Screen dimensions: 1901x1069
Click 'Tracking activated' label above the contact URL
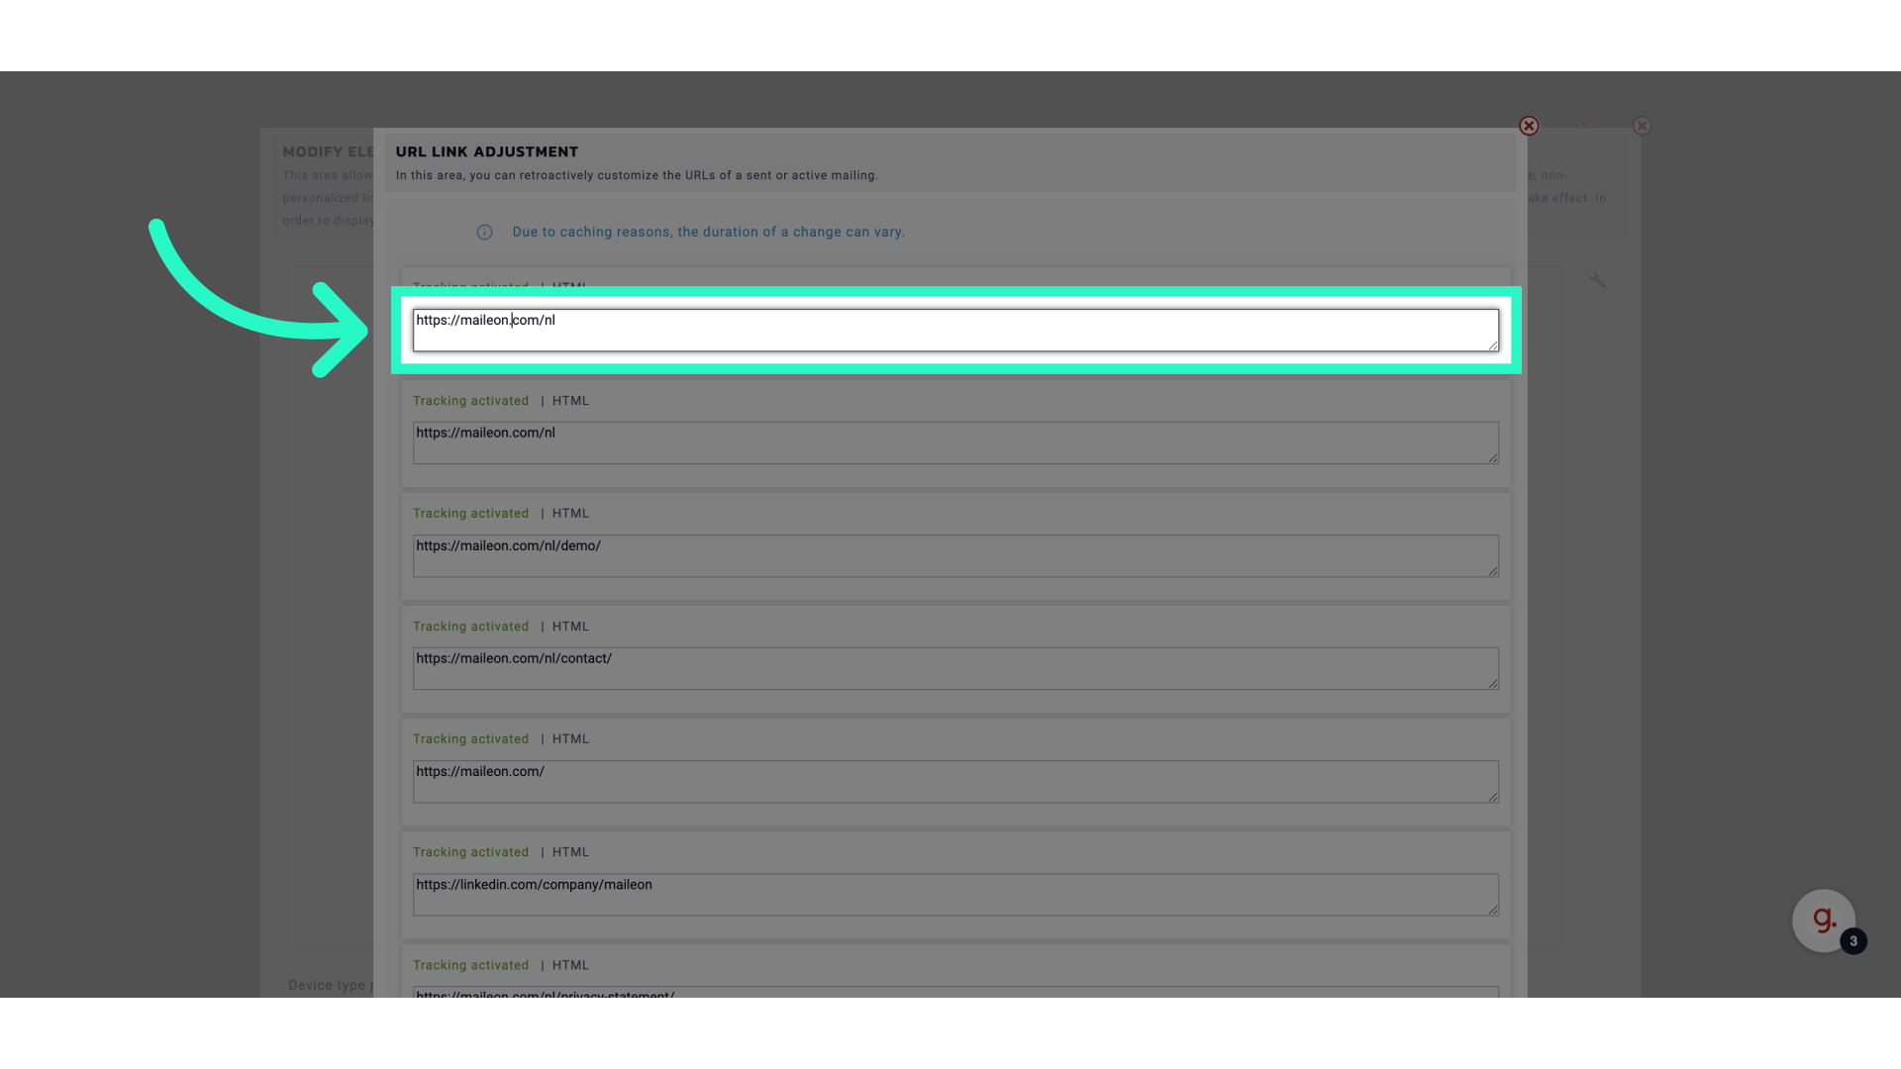[x=470, y=627]
